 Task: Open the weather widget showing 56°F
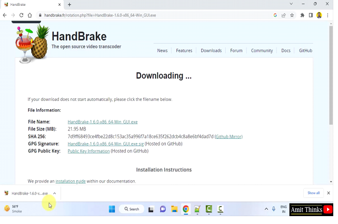13,209
